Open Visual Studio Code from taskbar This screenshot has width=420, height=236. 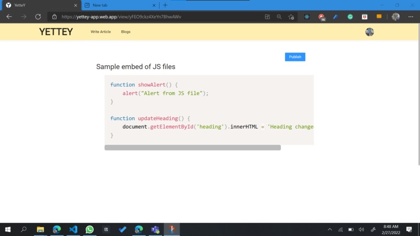[x=73, y=230]
